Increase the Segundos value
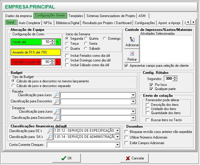 175,77
